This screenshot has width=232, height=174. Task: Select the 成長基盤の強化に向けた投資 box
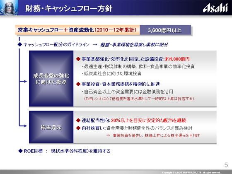[x=51, y=79]
